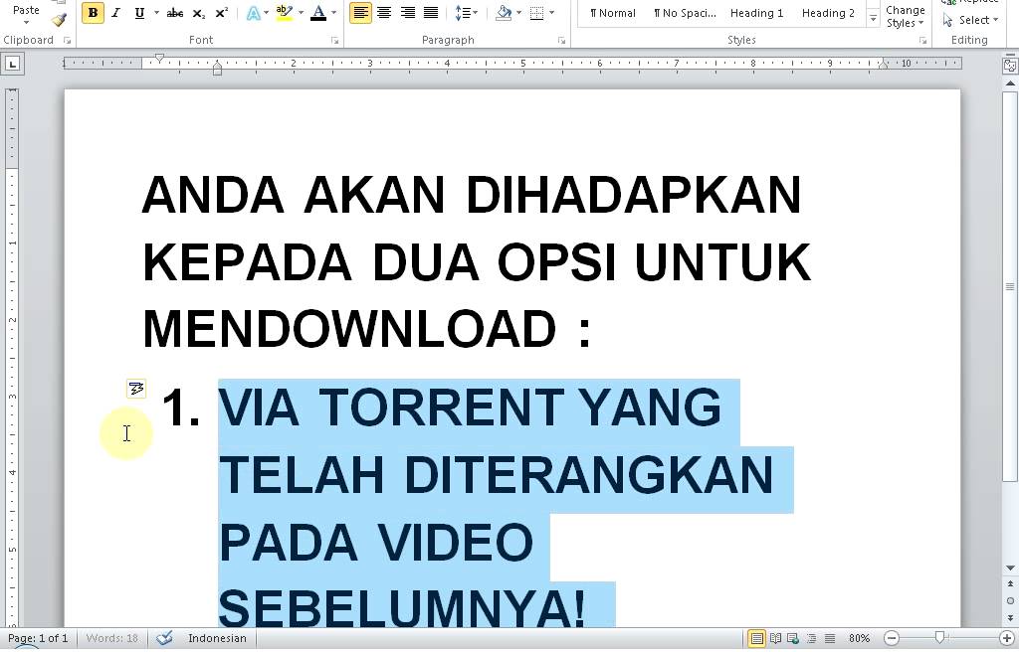This screenshot has width=1019, height=652.
Task: Click the Previous Page double-arrow button
Action: click(x=1010, y=584)
